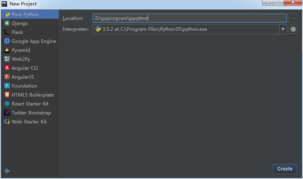
Task: Click Python icon in interpreter field
Action: [x=98, y=29]
